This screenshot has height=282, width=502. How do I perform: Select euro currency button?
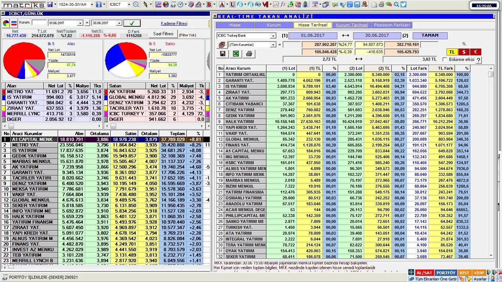[x=476, y=52]
